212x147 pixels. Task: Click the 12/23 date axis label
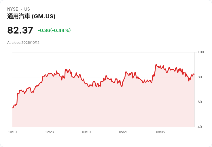tap(49, 132)
